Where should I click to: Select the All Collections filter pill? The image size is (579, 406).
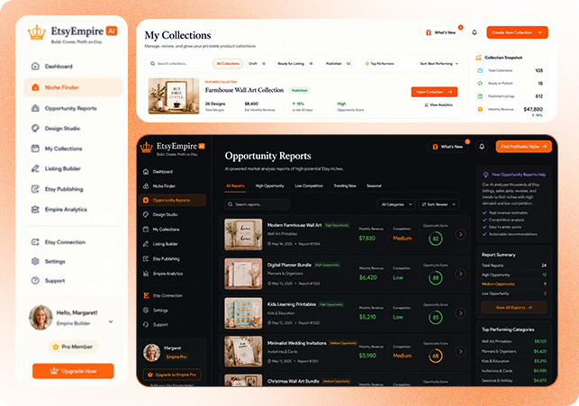228,64
